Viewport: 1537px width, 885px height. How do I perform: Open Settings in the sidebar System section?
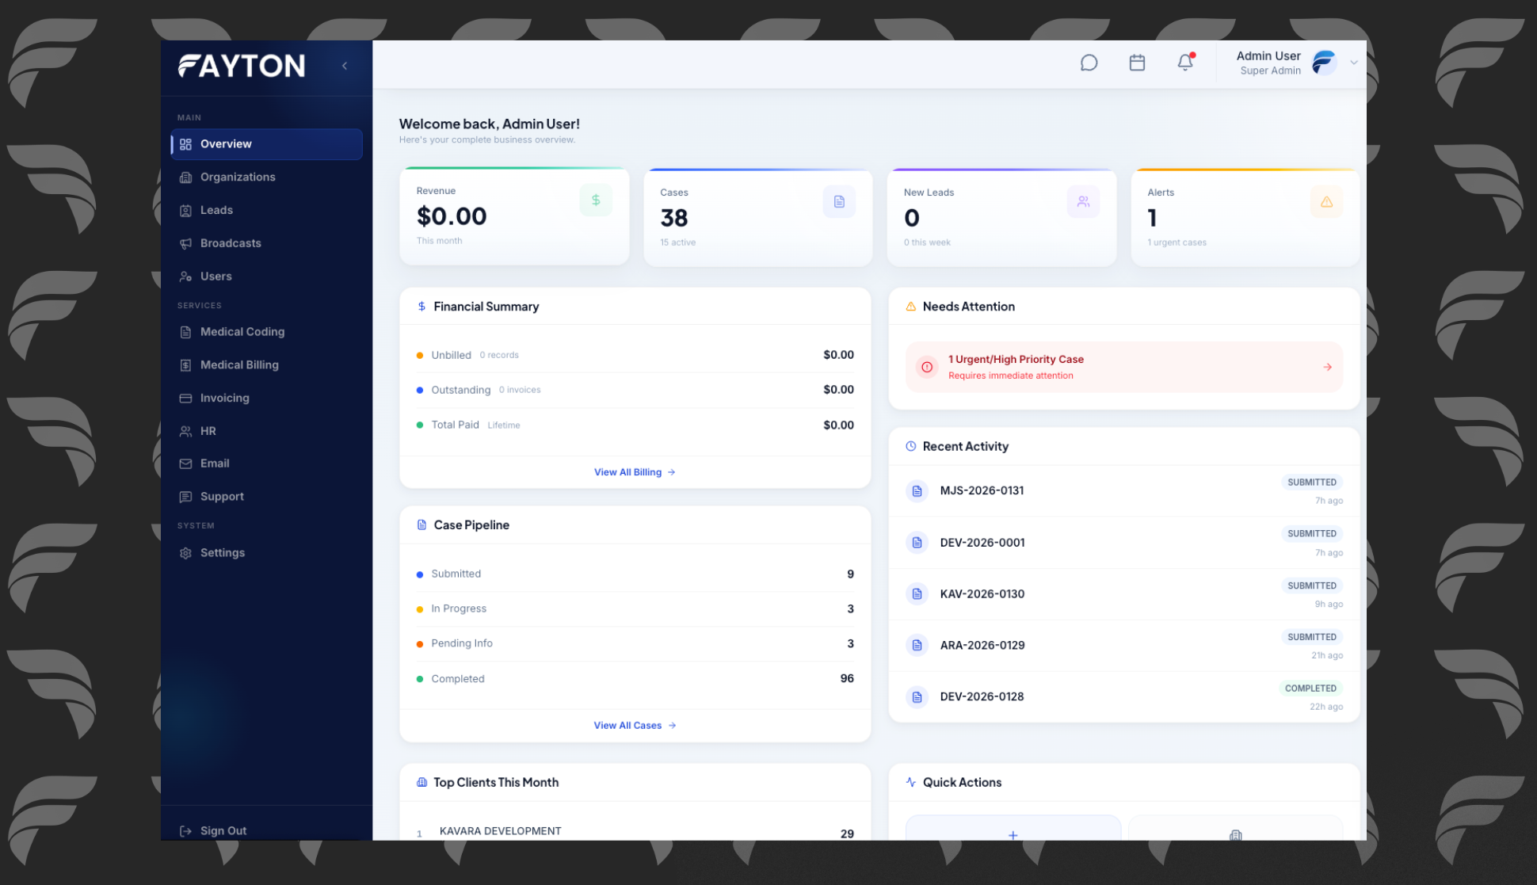tap(223, 553)
